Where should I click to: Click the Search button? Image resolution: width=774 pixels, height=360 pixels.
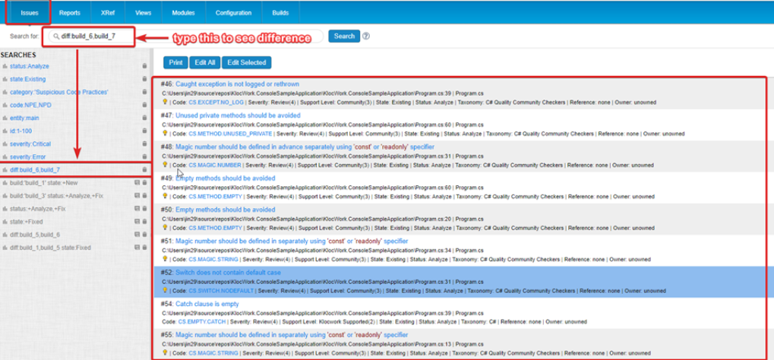pyautogui.click(x=344, y=36)
